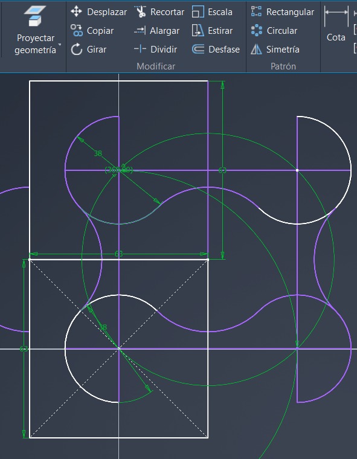
Task: Select the Copiar tool icon
Action: click(x=77, y=30)
